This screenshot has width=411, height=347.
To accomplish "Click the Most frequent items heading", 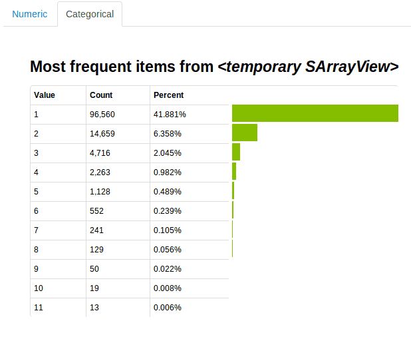I will [214, 67].
